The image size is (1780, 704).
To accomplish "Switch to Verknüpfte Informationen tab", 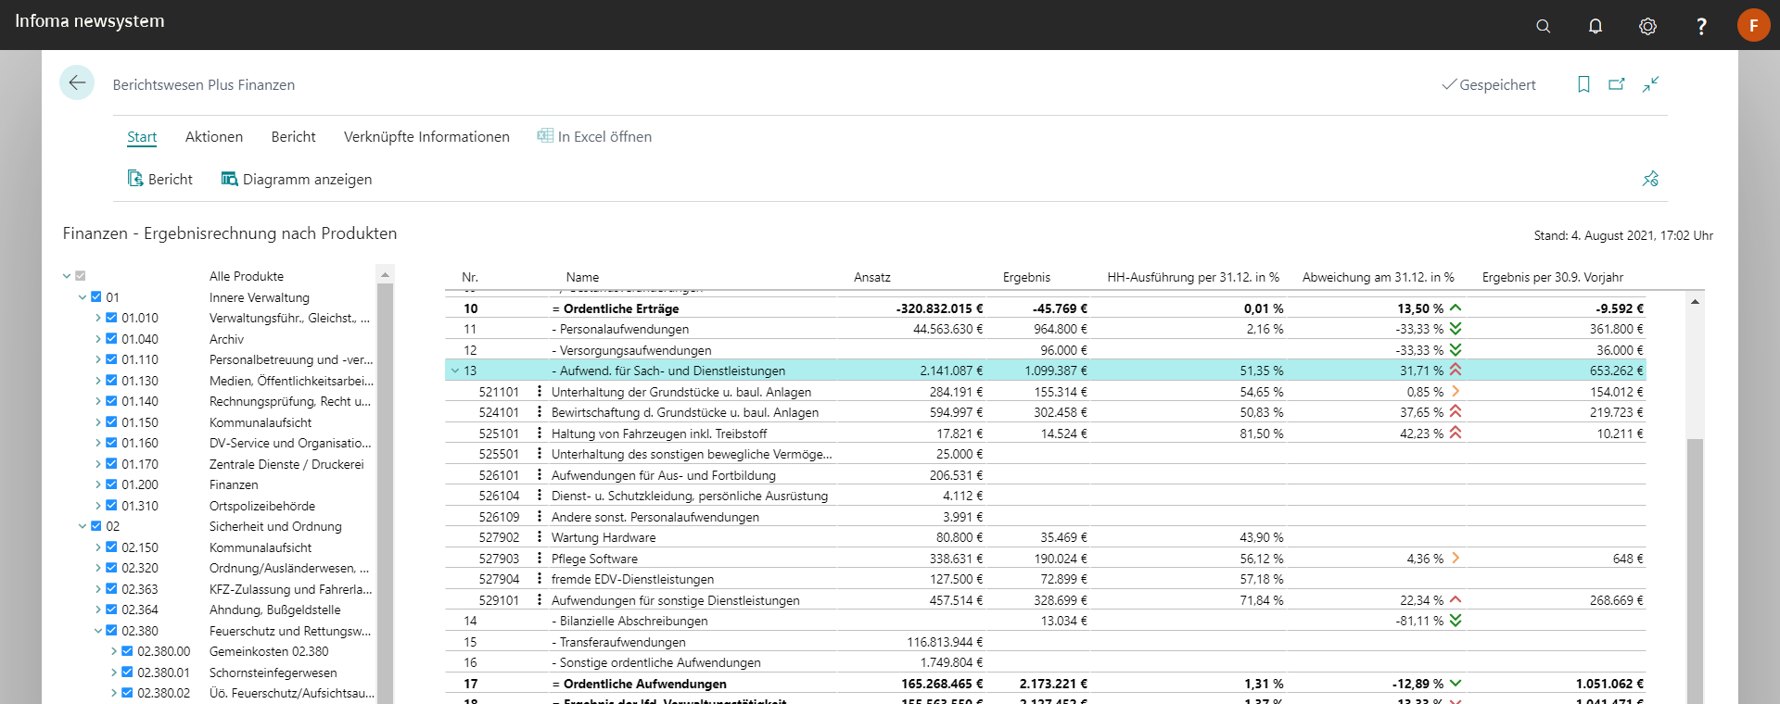I will 426,137.
